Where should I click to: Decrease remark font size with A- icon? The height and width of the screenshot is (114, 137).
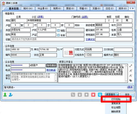131,76
